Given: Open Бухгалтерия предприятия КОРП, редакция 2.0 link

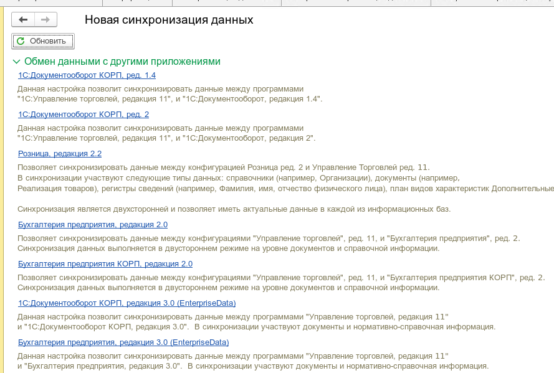Looking at the screenshot, I should click(105, 263).
